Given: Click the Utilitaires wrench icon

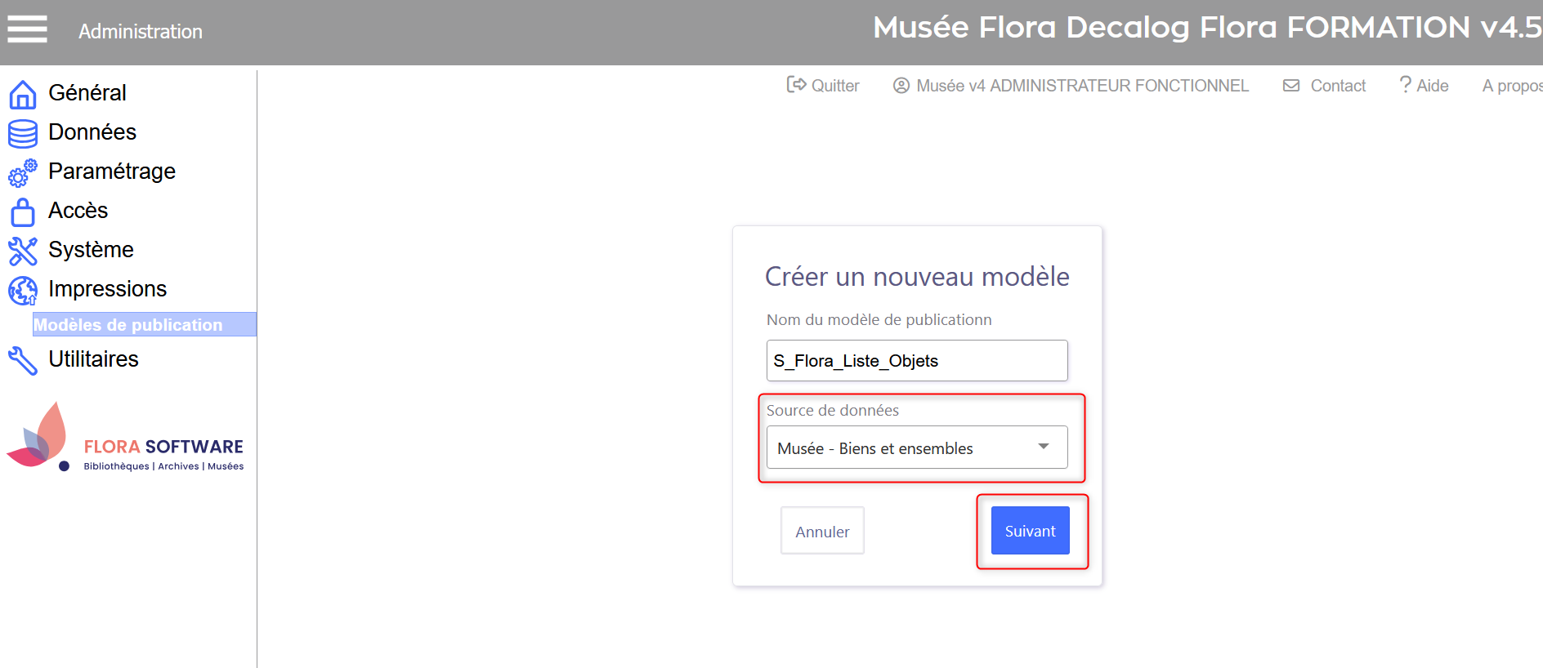Looking at the screenshot, I should coord(23,361).
